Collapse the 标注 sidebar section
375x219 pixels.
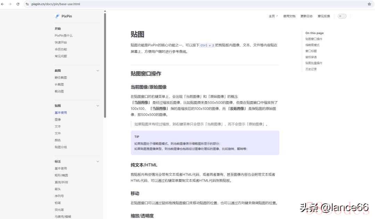pyautogui.click(x=98, y=161)
